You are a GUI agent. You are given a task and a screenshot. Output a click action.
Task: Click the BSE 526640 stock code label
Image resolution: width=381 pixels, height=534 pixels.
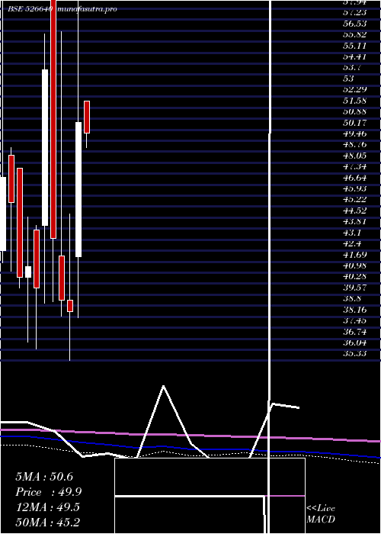click(30, 9)
